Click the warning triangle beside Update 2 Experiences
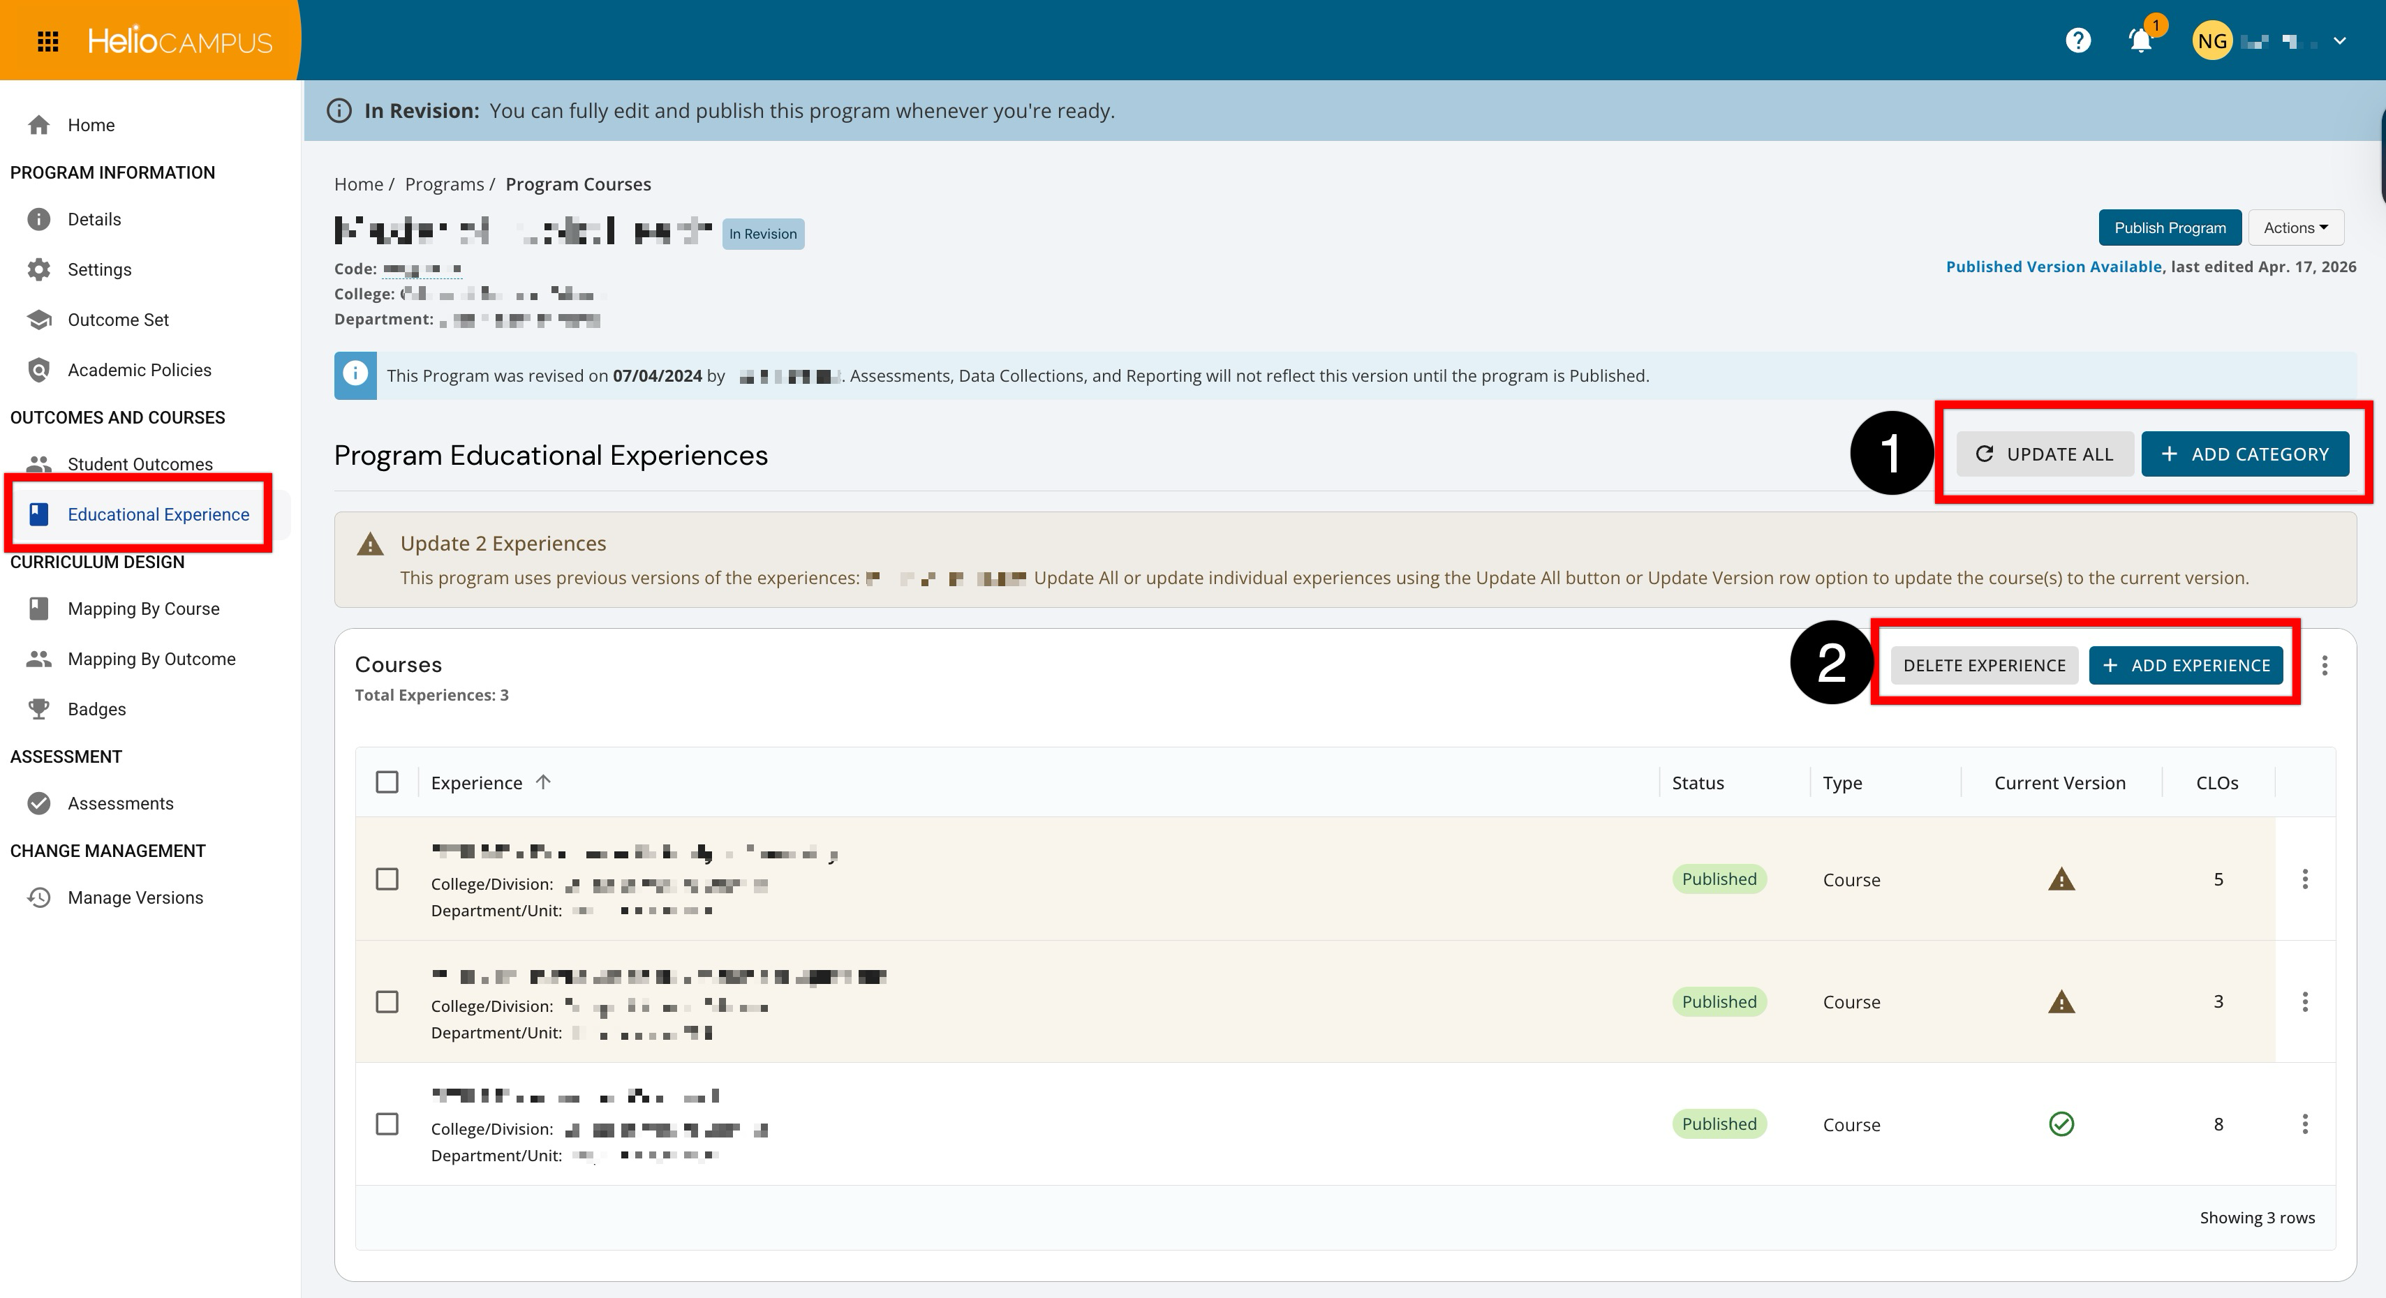The image size is (2386, 1298). coord(371,544)
